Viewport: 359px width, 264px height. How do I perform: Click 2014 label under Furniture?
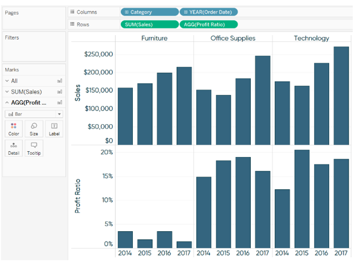point(125,253)
